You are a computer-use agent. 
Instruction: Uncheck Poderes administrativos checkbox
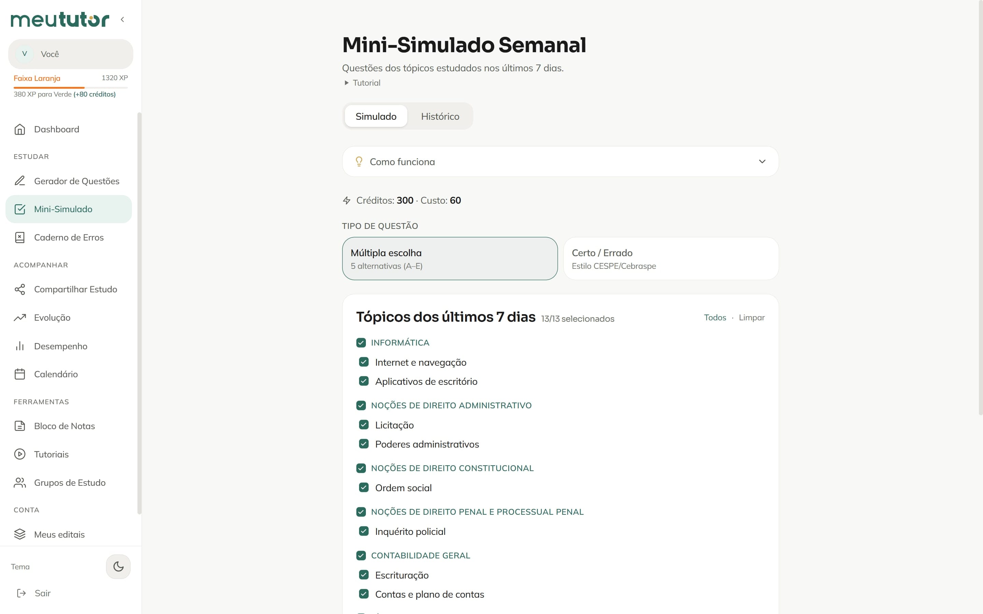[364, 444]
